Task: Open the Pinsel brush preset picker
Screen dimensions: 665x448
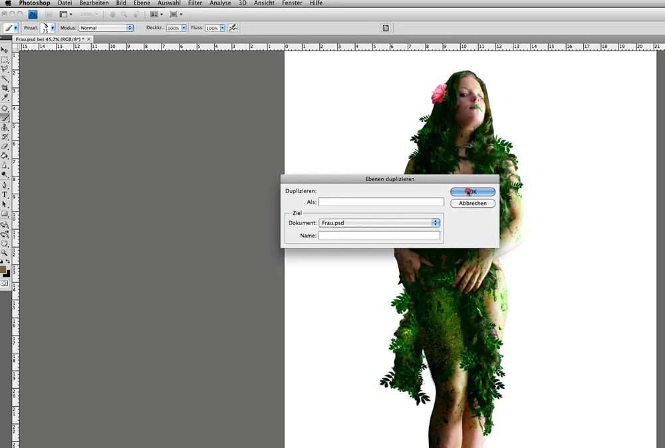Action: 47,27
